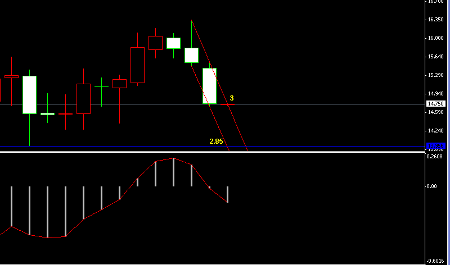The width and height of the screenshot is (450, 265).
Task: Click the 0.00 label on the indicator axis
Action: pyautogui.click(x=431, y=186)
